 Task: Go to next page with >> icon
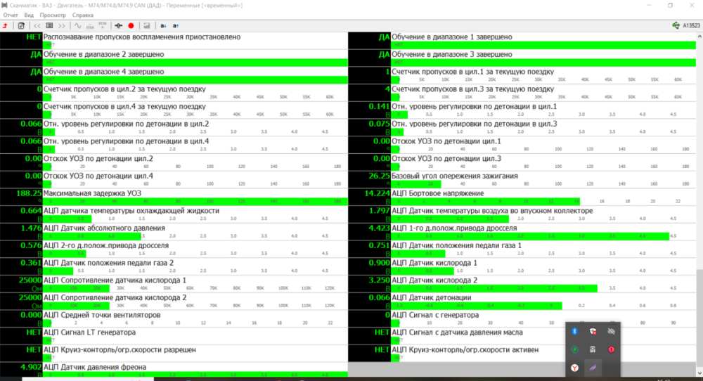coord(62,26)
